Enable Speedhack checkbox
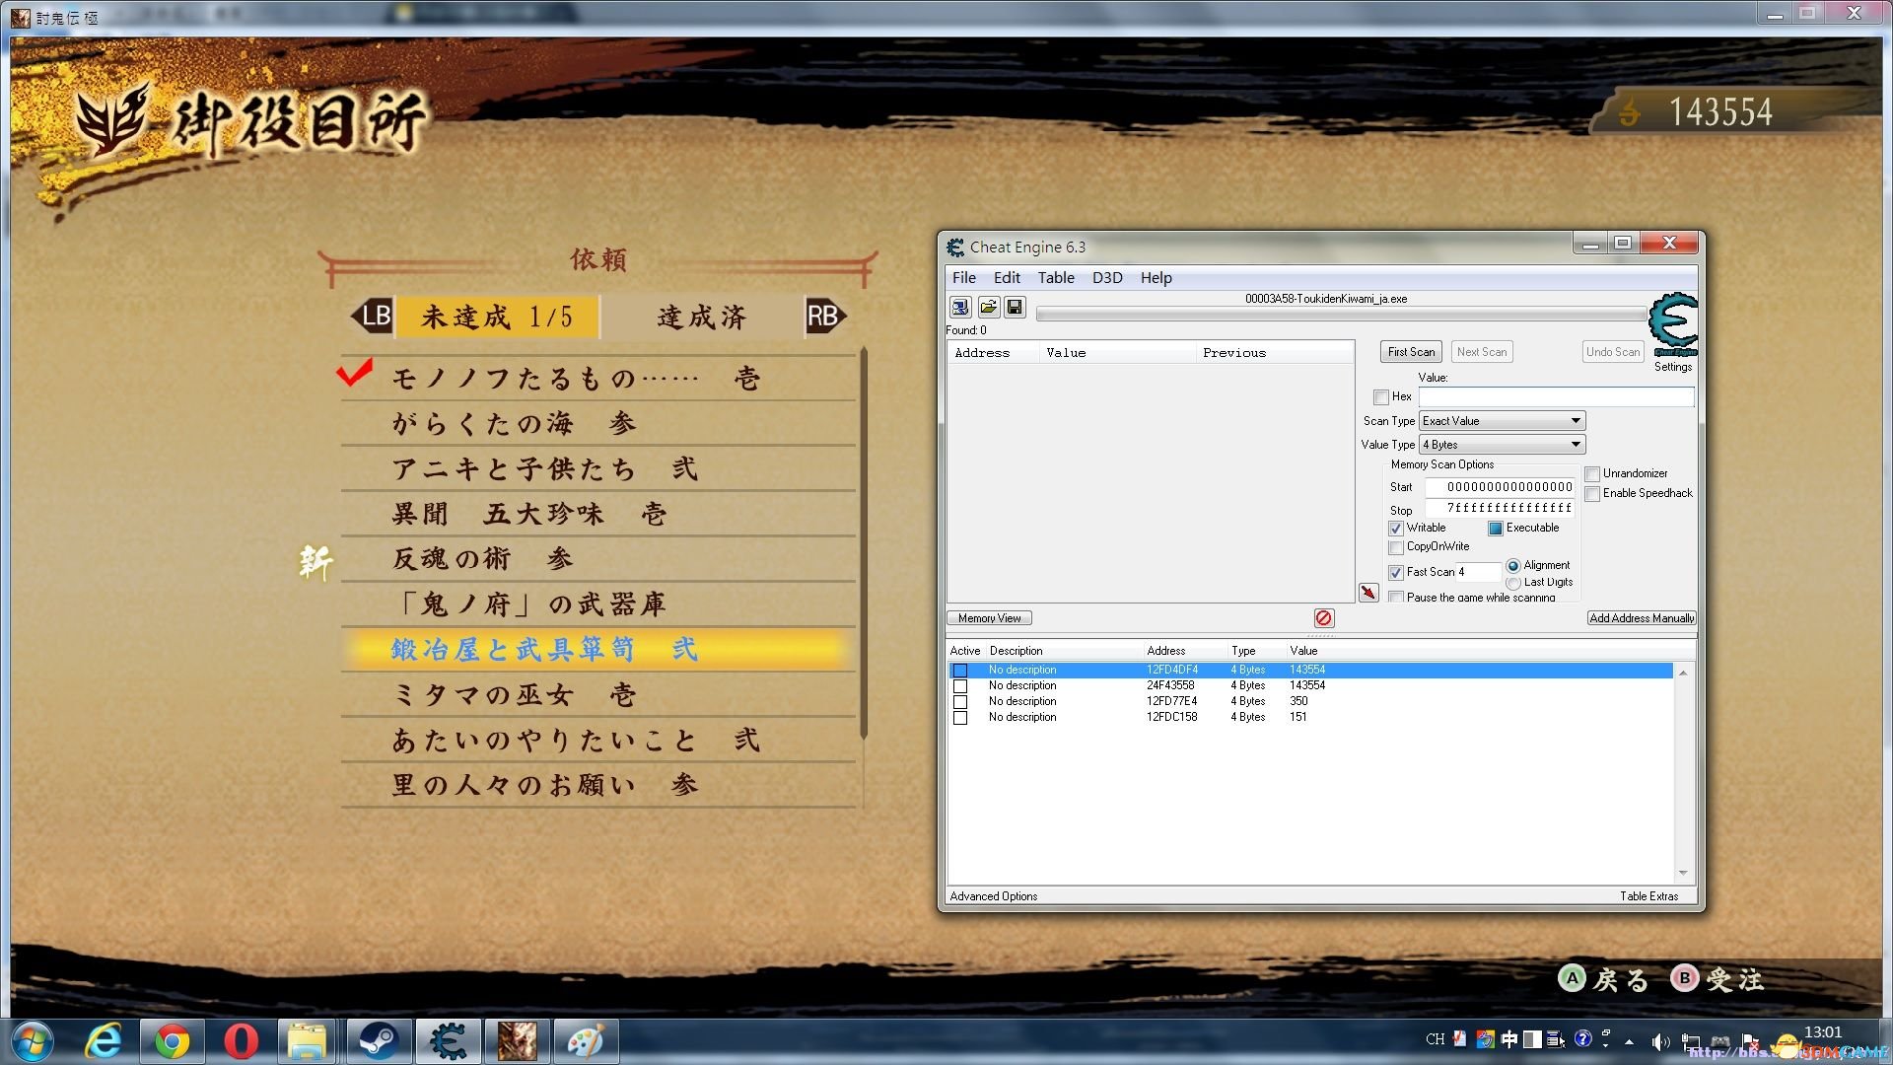This screenshot has width=1893, height=1065. pyautogui.click(x=1592, y=494)
